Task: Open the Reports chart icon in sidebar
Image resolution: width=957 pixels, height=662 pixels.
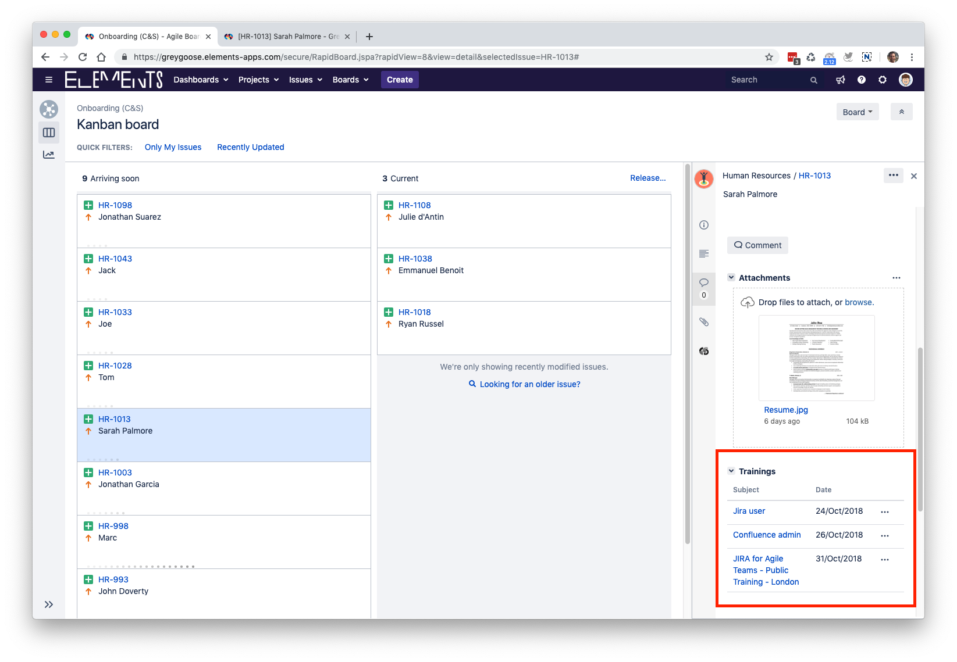Action: (49, 155)
